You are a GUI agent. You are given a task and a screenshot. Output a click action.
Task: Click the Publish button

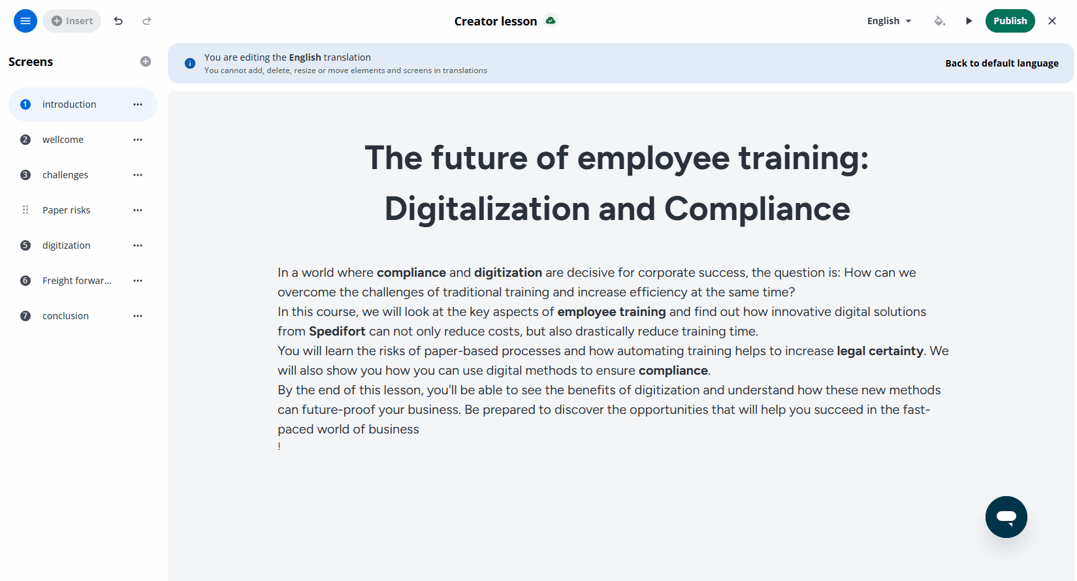[x=1010, y=21]
